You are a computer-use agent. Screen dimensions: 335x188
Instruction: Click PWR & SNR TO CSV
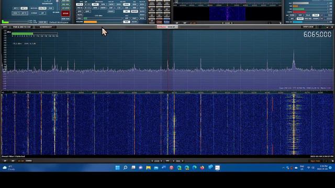point(22,27)
